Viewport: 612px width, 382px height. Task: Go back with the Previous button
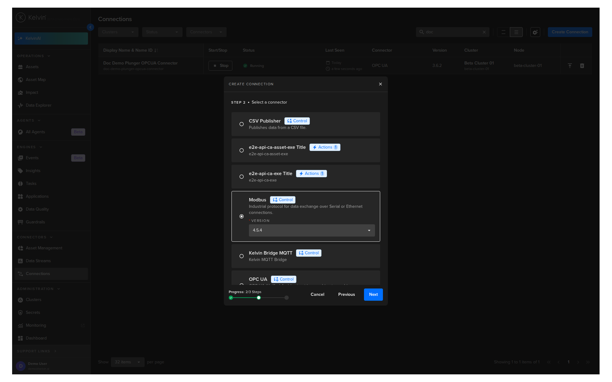pyautogui.click(x=346, y=294)
